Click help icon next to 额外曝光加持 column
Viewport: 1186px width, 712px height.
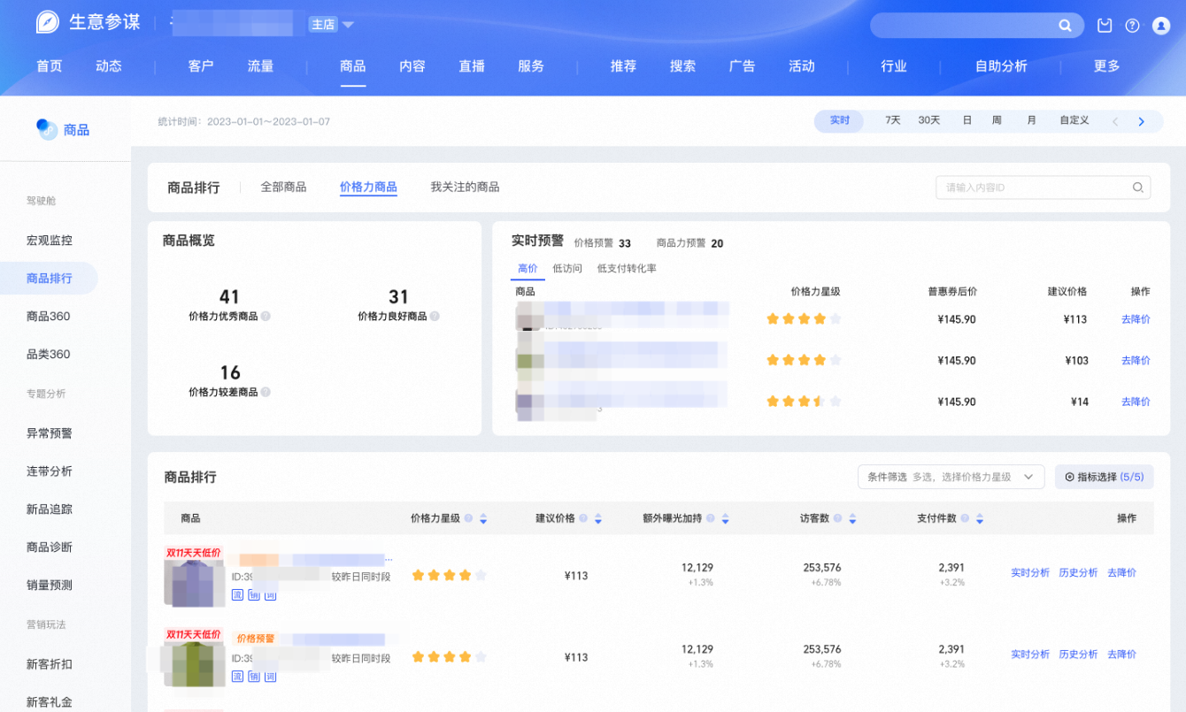(711, 518)
